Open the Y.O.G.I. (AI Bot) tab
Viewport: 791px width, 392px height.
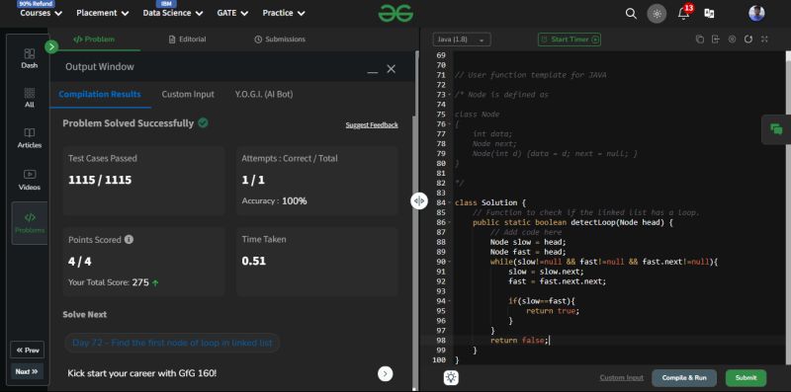coord(264,94)
